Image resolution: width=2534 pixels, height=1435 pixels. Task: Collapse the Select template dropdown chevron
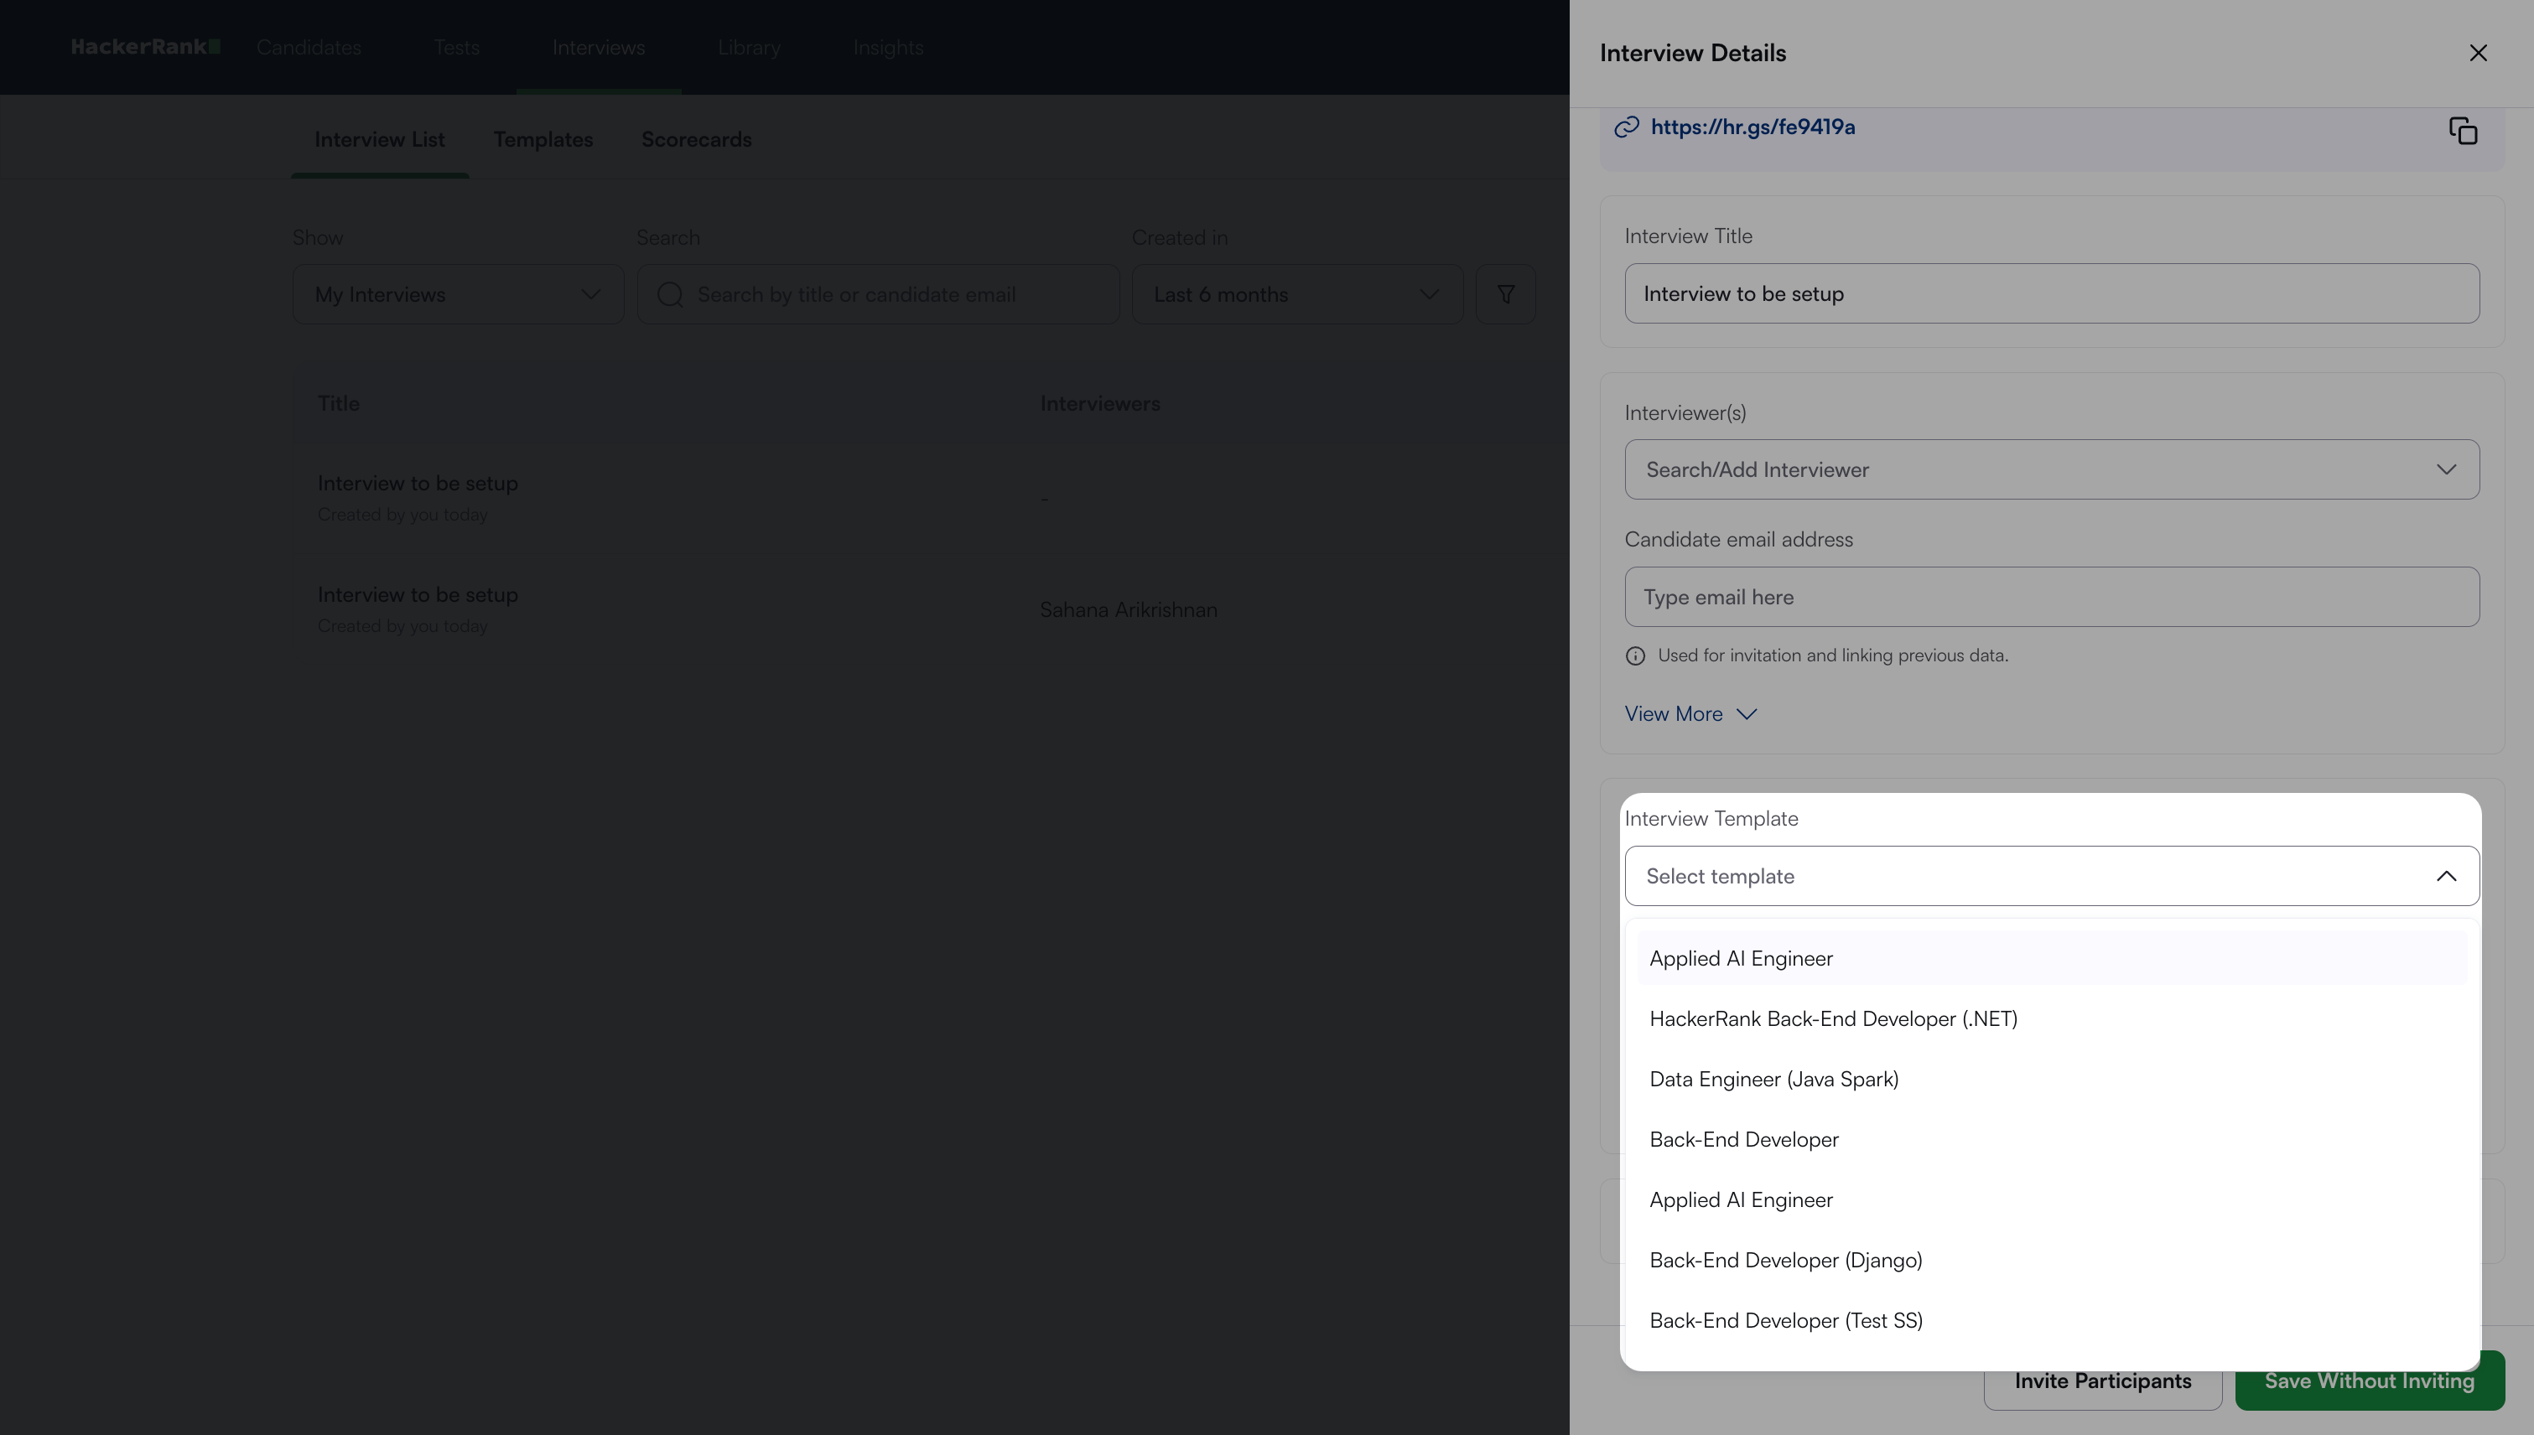coord(2445,876)
